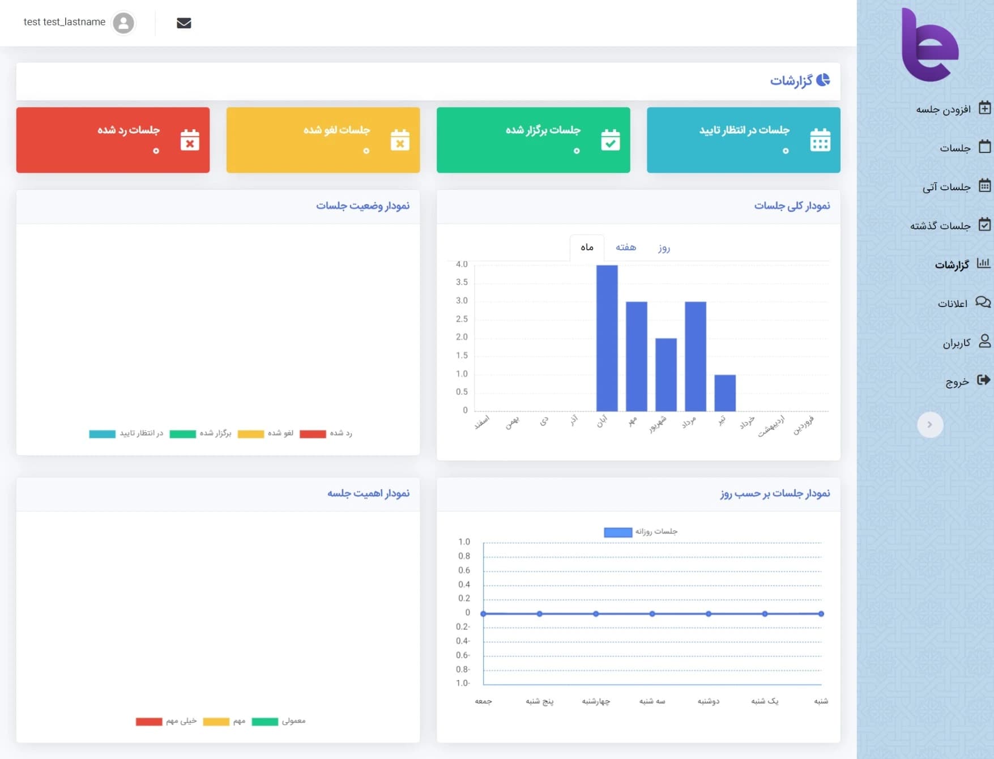Switch to the هفته (week) tab
Image resolution: width=994 pixels, height=759 pixels.
click(625, 248)
